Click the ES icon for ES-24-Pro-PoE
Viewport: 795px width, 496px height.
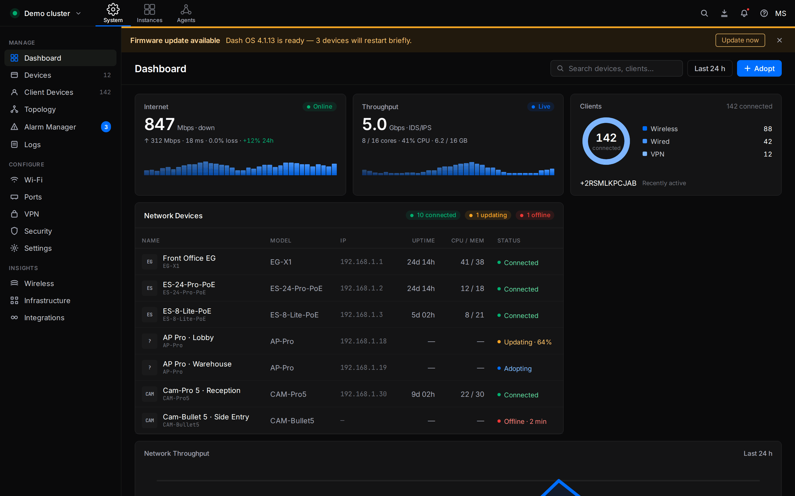pos(149,288)
